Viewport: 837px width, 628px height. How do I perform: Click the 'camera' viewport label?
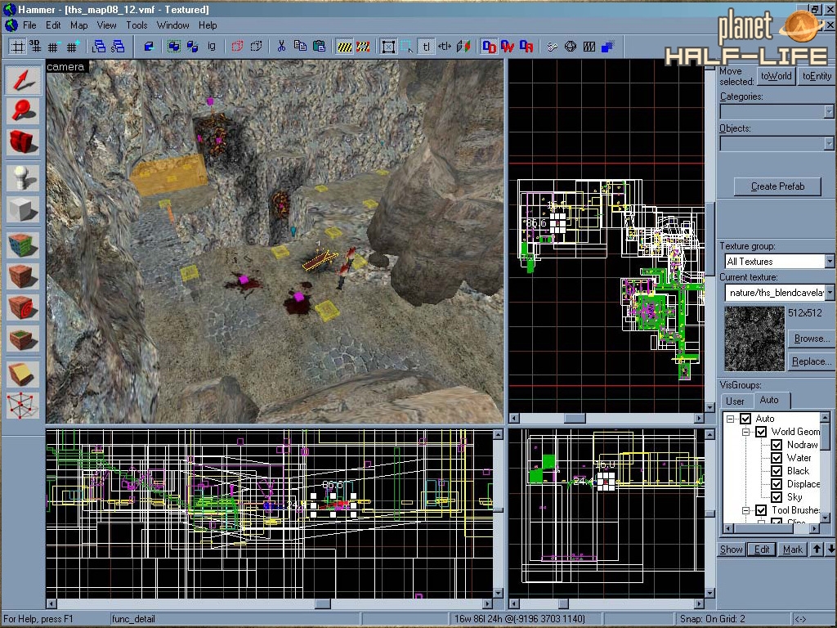click(x=65, y=67)
